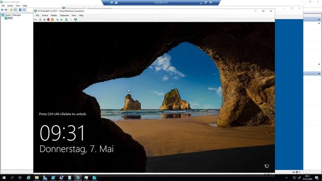Click the 'Press Ctrl+Alt+Delete to unlock' text
Image resolution: width=322 pixels, height=181 pixels.
coord(62,114)
